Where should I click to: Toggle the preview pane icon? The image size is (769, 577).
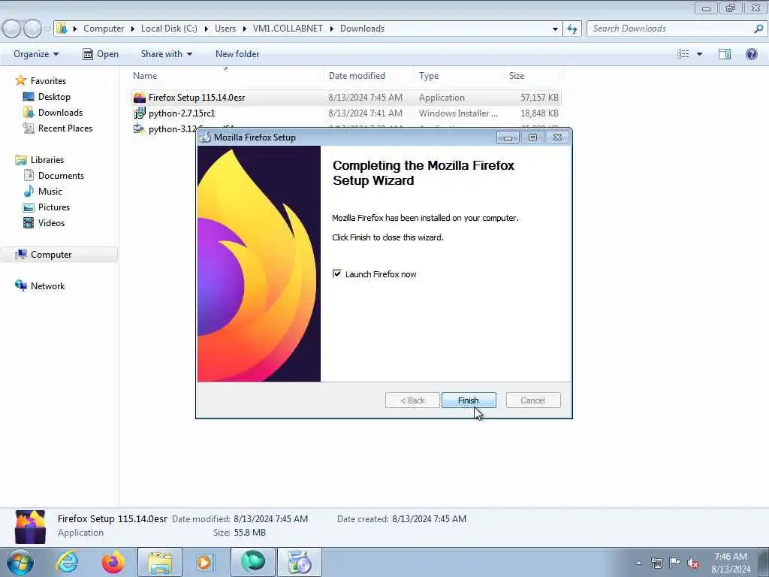click(x=725, y=54)
